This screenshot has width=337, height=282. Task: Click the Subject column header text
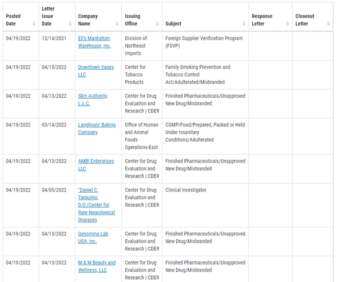point(173,24)
